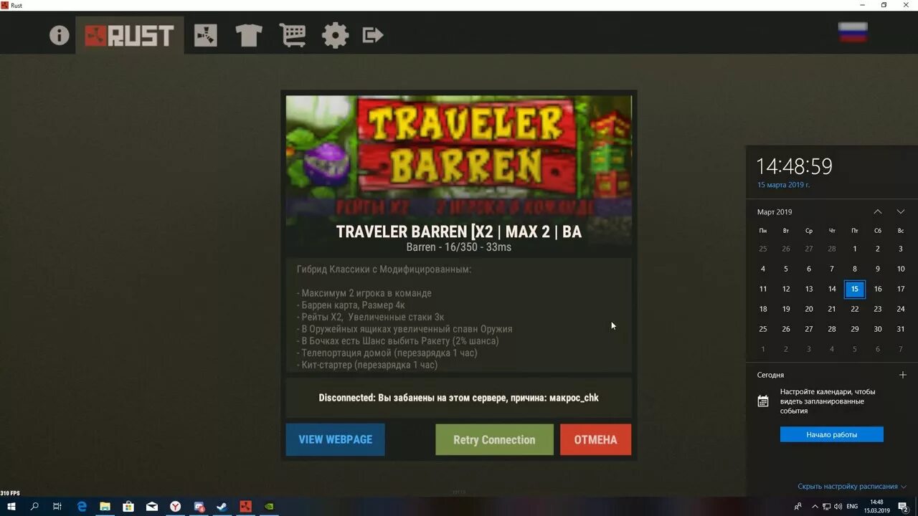Select March 15 in calendar
Viewport: 918px width, 516px height.
pos(855,289)
